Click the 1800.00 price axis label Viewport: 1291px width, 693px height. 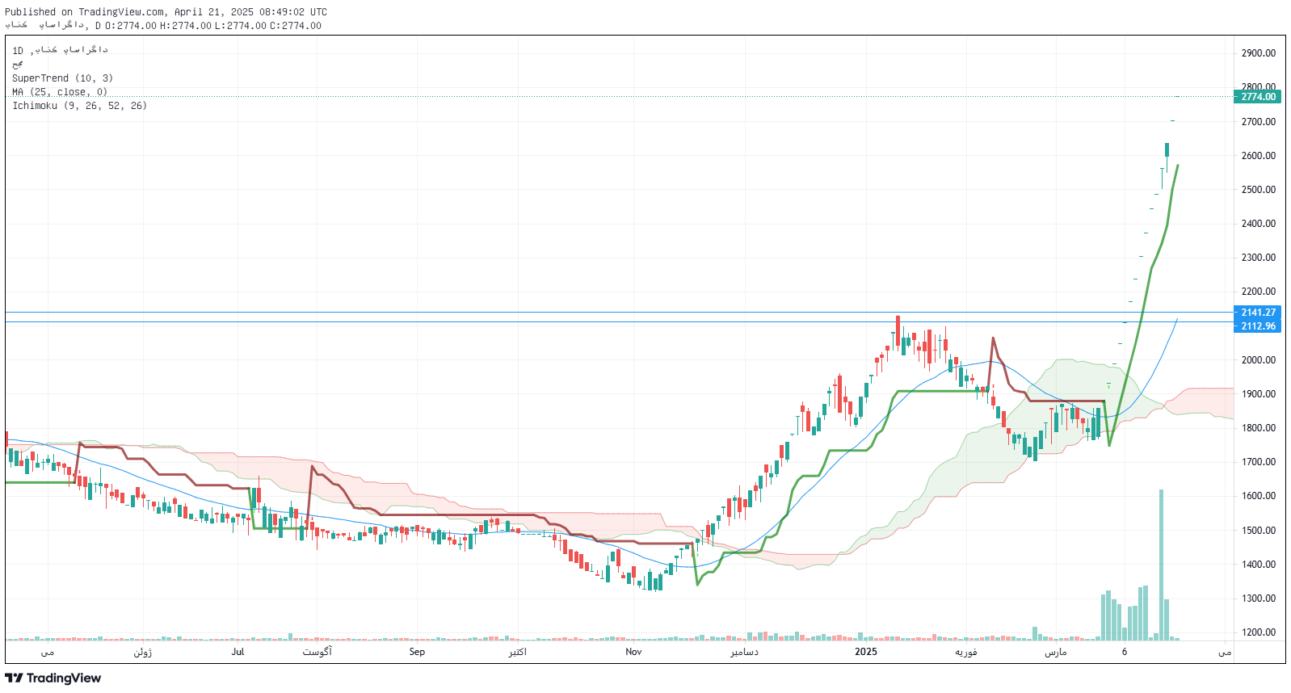pyautogui.click(x=1259, y=428)
